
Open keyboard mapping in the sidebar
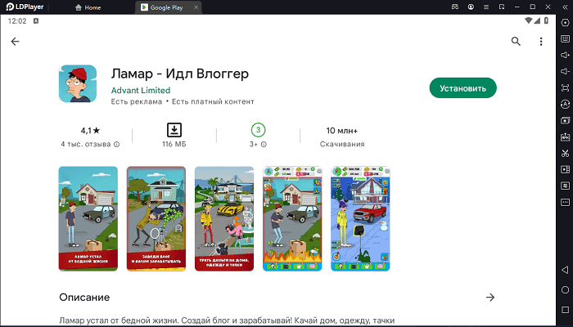click(x=565, y=38)
